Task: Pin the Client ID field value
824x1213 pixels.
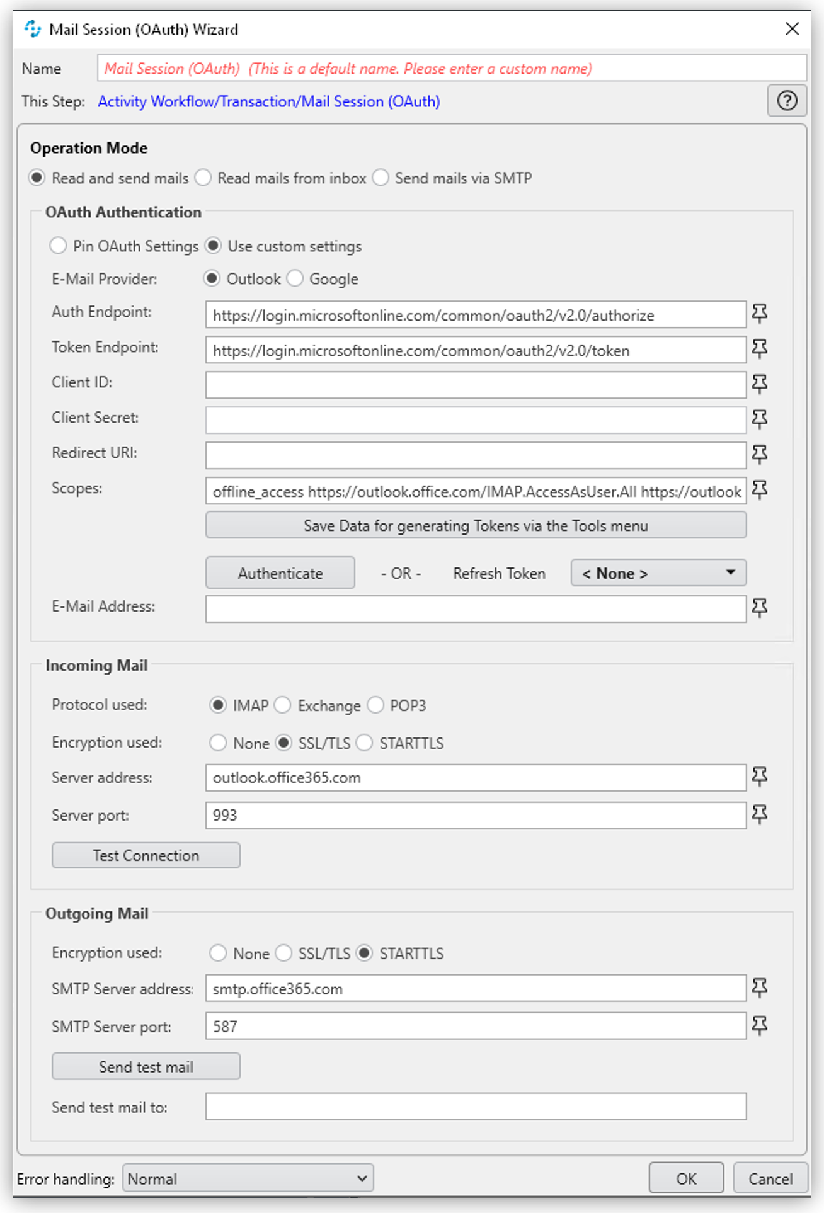Action: (x=760, y=384)
